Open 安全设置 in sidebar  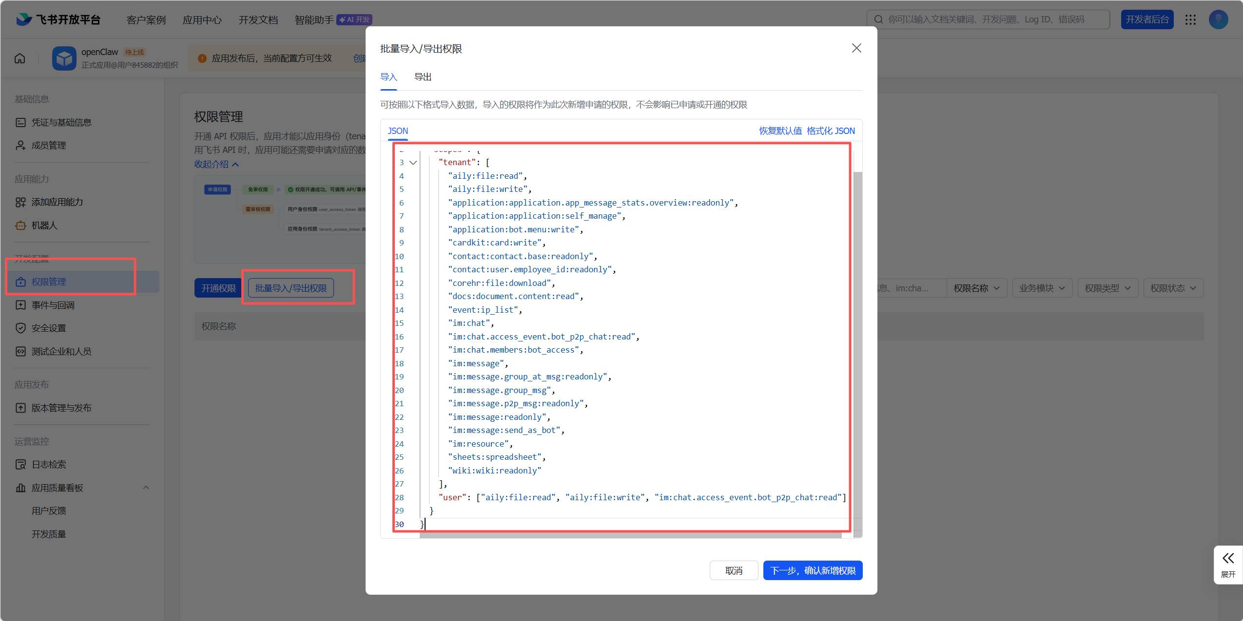click(48, 328)
